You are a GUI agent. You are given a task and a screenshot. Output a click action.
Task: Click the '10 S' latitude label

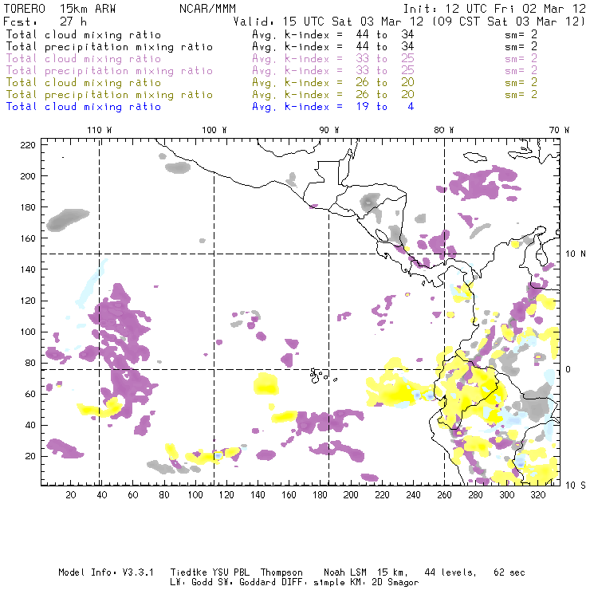[x=576, y=486]
